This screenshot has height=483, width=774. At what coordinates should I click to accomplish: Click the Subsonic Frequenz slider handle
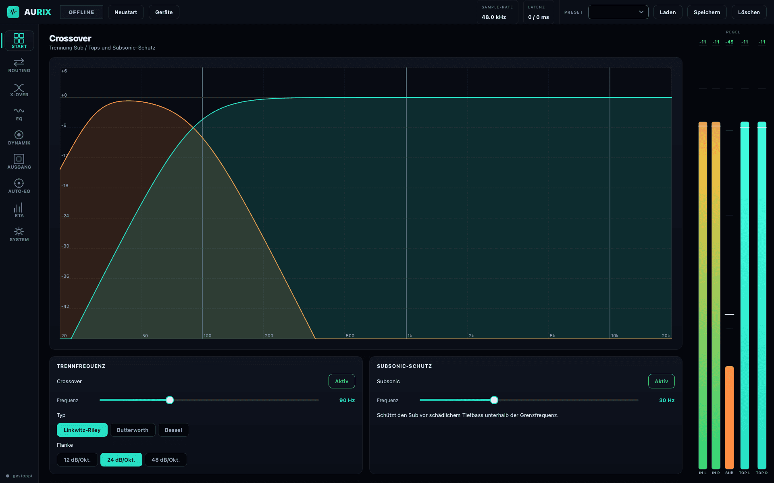(x=494, y=400)
